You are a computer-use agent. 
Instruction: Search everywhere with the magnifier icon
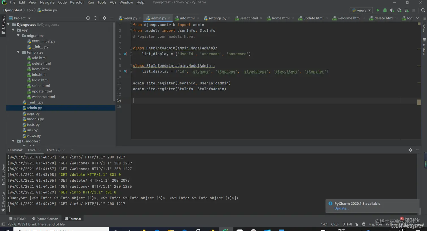[423, 10]
